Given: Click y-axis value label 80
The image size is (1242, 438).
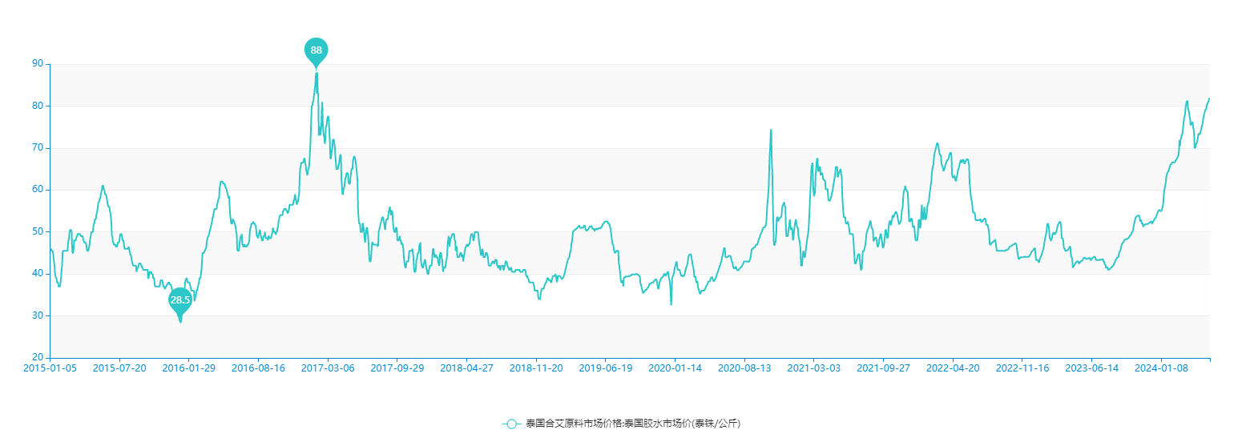Looking at the screenshot, I should point(38,106).
